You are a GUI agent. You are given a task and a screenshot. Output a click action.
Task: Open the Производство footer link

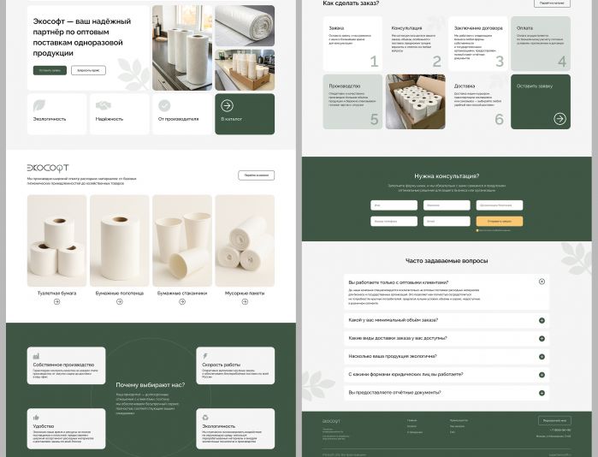click(459, 420)
